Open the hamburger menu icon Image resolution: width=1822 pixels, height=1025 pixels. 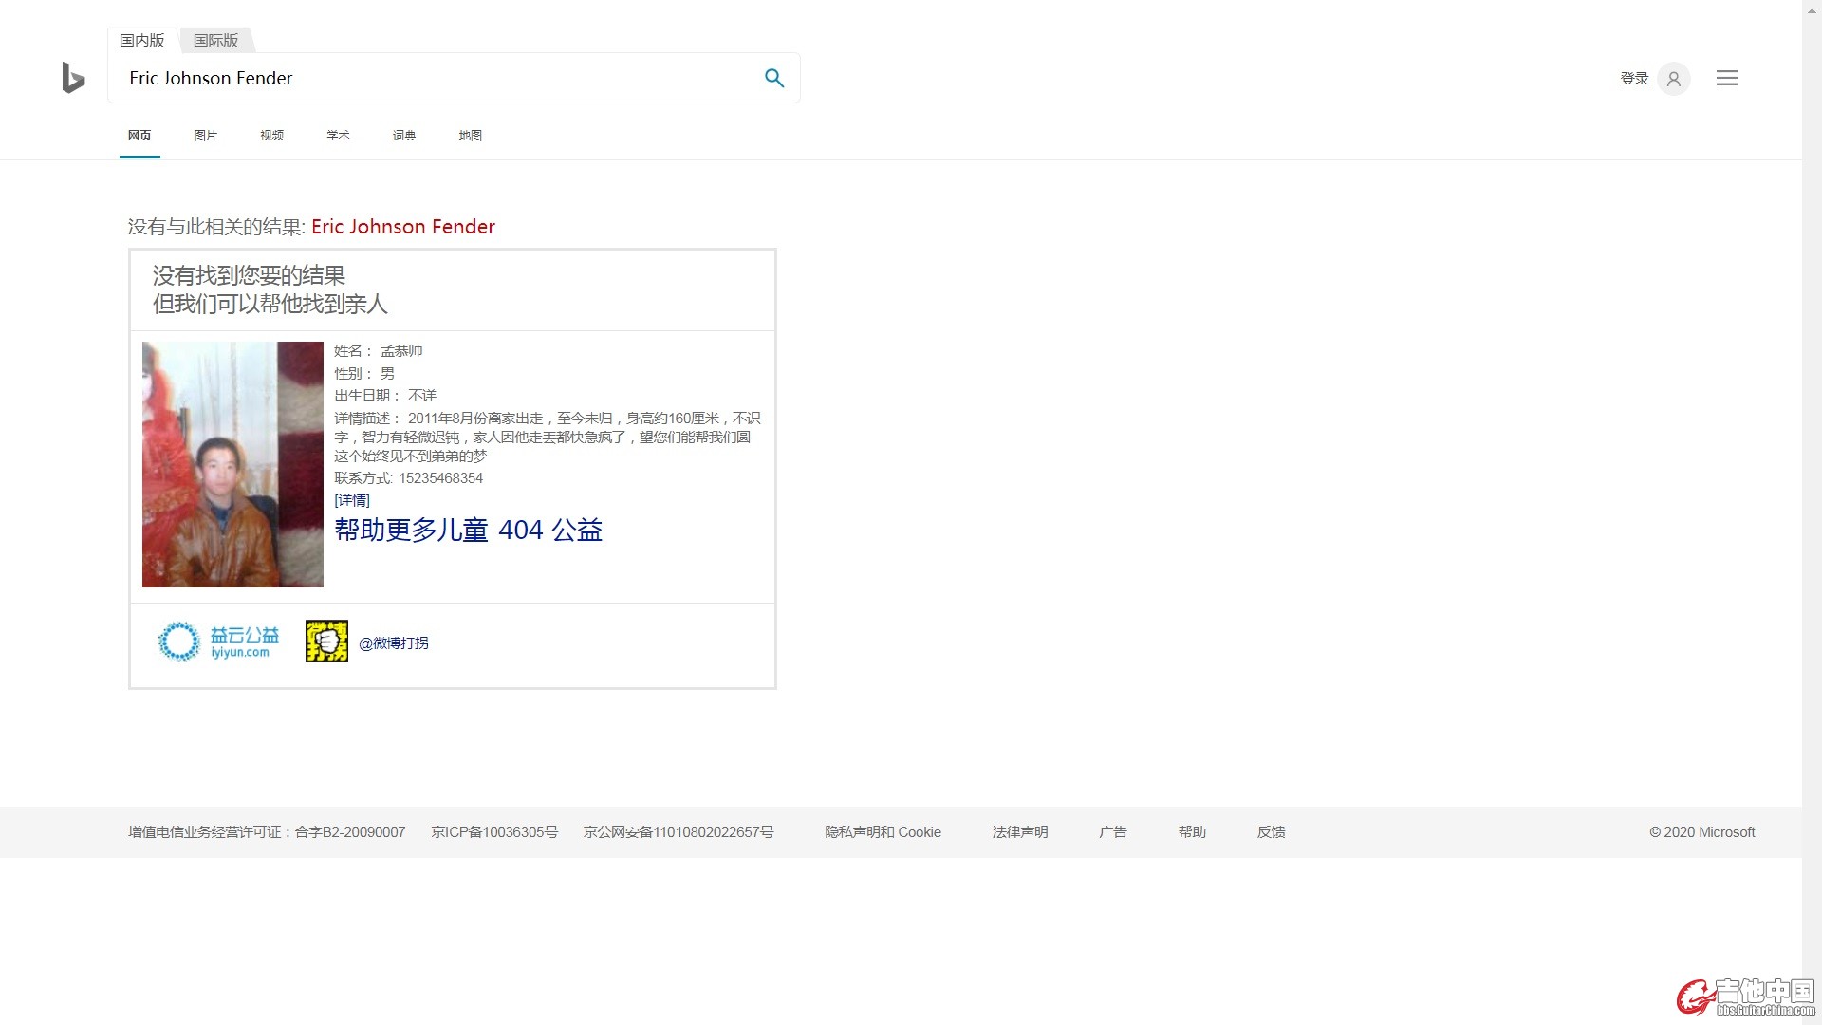pyautogui.click(x=1727, y=78)
